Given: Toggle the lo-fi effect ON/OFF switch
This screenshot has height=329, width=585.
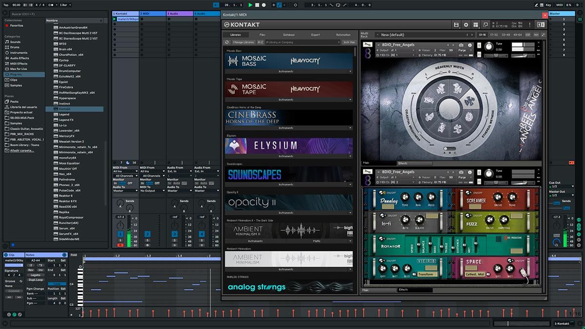Looking at the screenshot, I should coord(384,215).
